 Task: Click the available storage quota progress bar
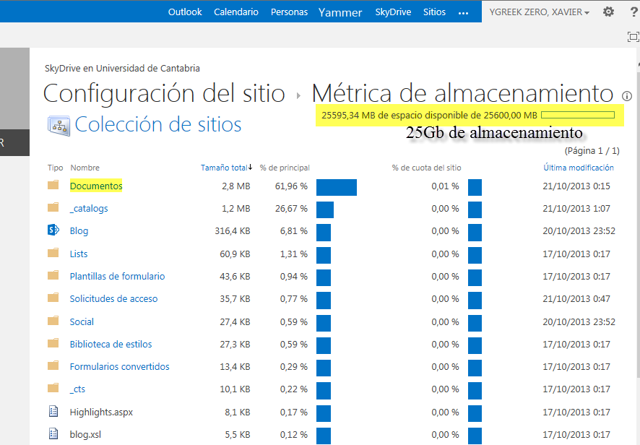click(x=578, y=115)
